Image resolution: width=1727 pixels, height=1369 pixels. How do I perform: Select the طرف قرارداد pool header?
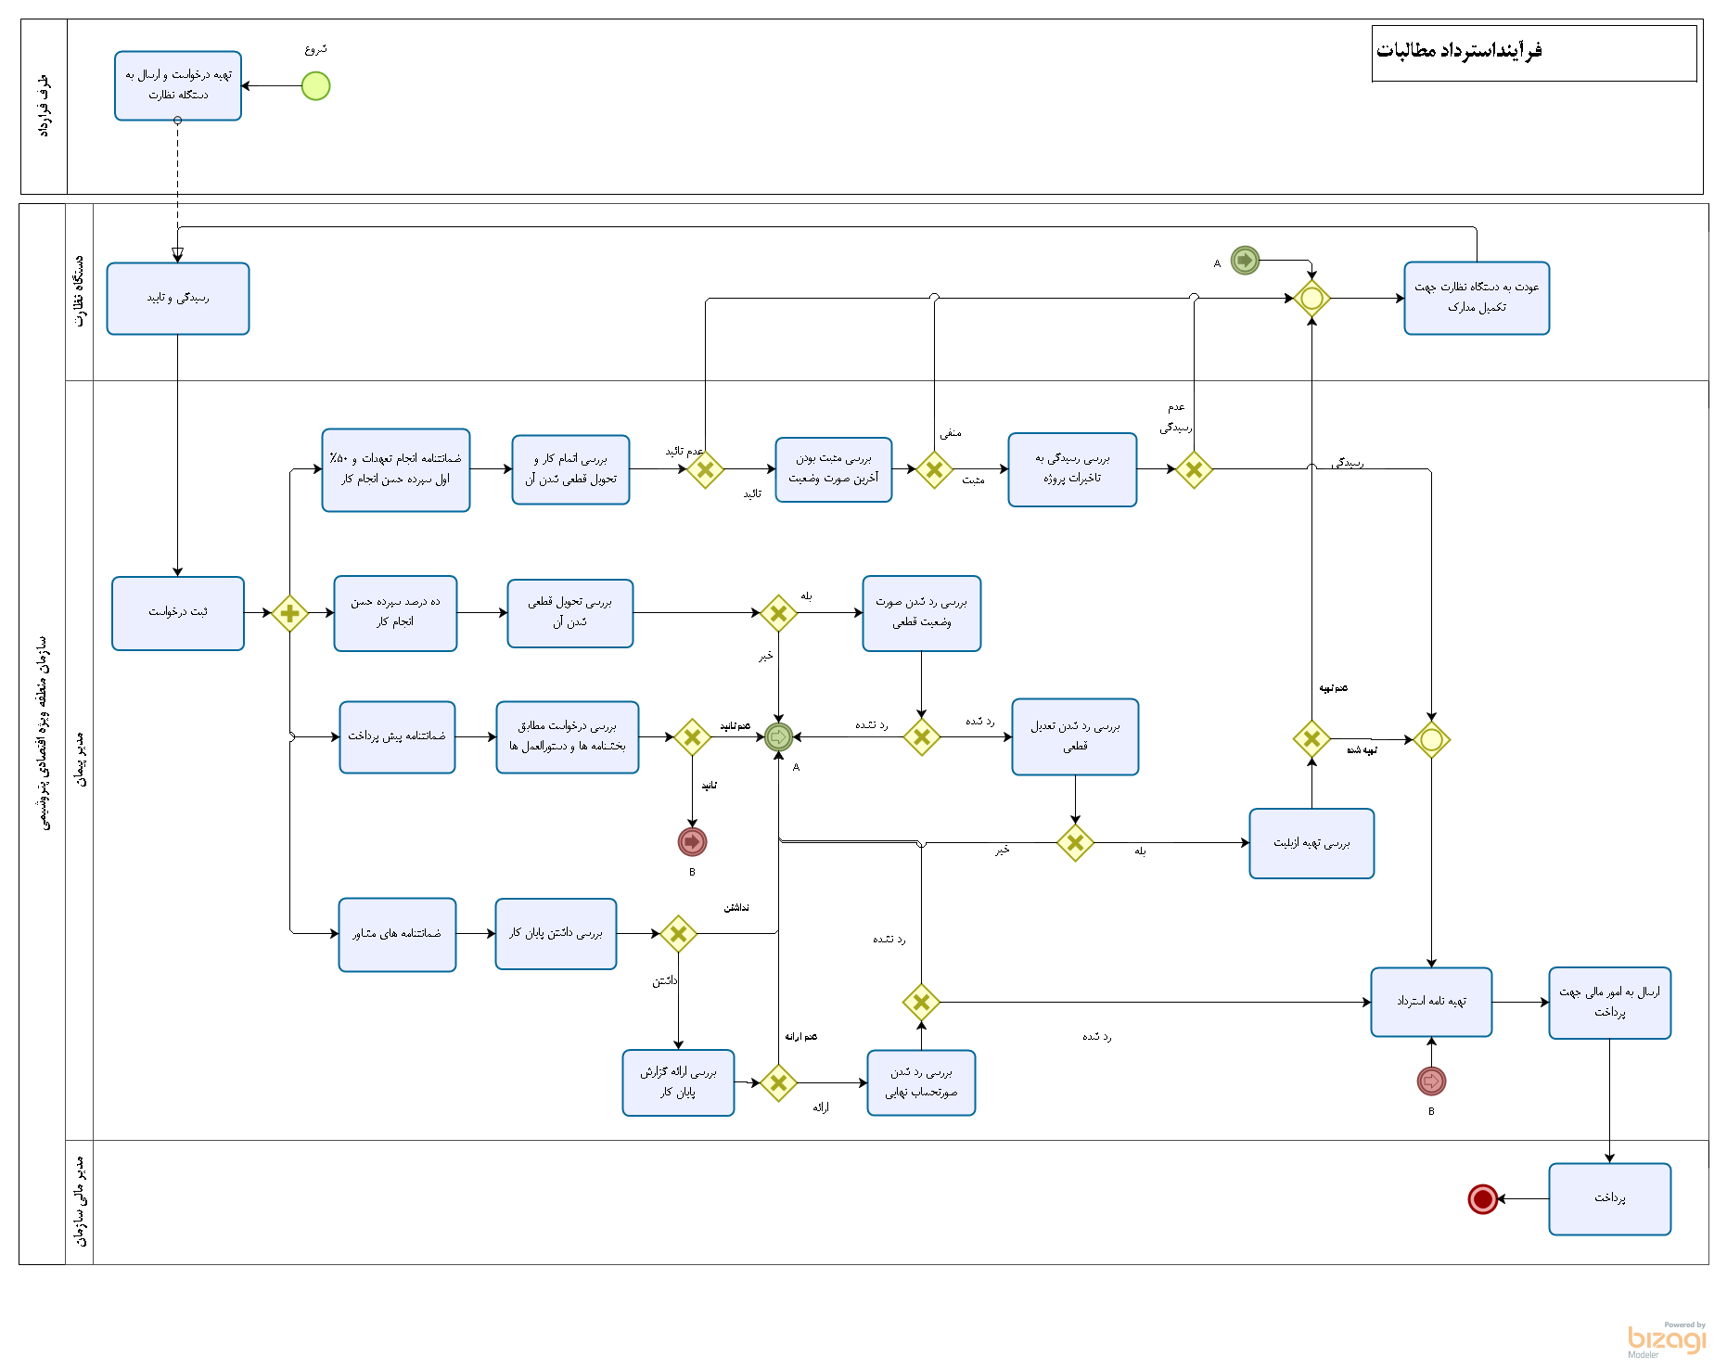coord(44,107)
